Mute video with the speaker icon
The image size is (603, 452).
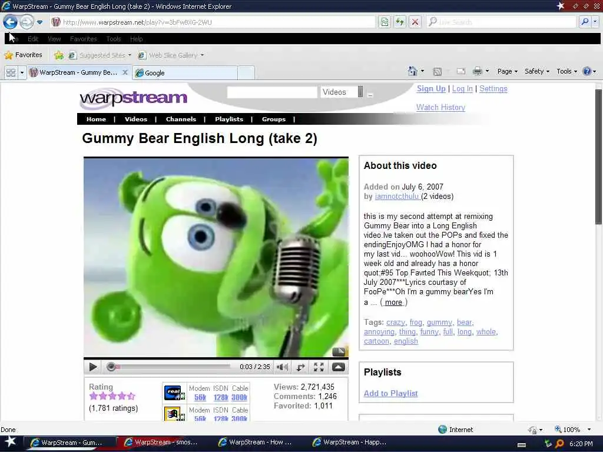[282, 367]
